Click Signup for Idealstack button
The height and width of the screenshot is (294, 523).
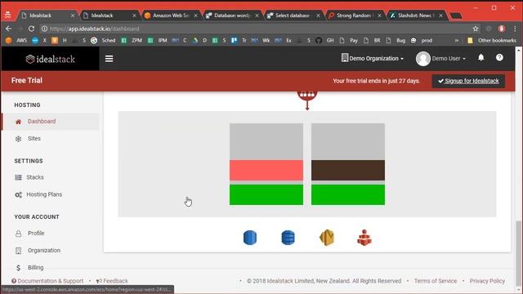468,81
